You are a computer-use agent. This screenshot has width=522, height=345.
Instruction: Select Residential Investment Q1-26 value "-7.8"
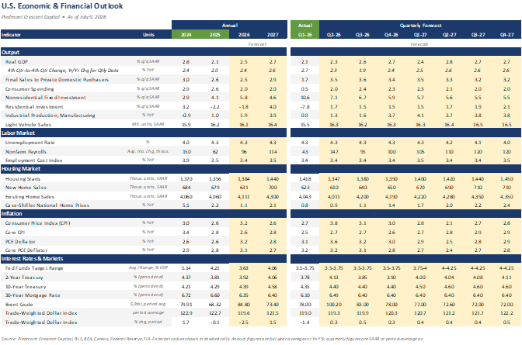(x=304, y=107)
